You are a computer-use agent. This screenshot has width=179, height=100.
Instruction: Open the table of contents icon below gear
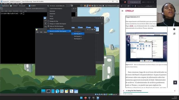(174, 34)
